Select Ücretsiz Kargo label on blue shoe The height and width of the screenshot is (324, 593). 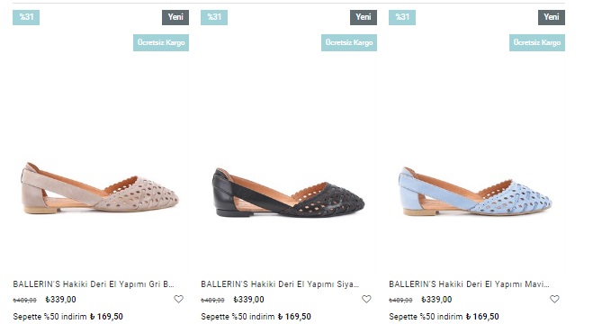[537, 42]
